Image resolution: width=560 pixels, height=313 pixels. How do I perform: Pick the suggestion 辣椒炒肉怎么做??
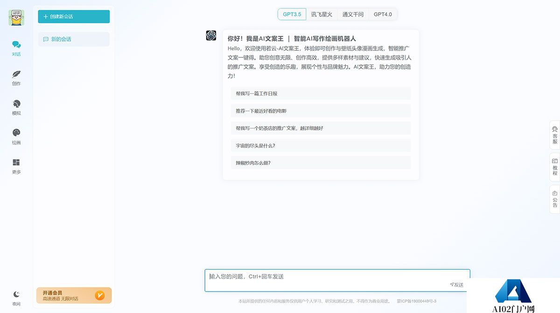(321, 163)
